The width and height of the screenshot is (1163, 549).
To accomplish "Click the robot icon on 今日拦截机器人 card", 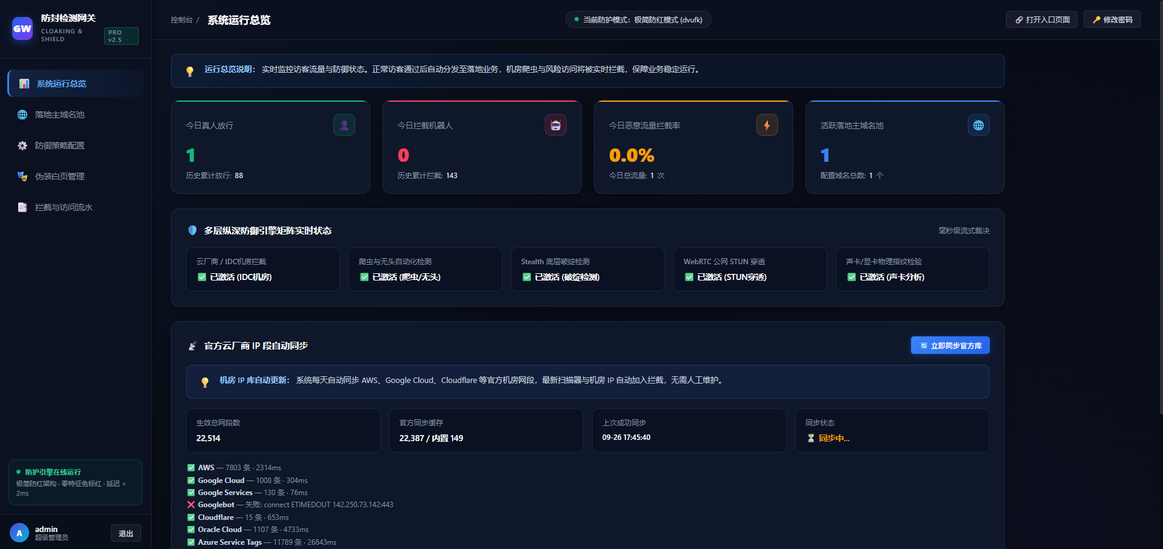I will click(x=556, y=125).
